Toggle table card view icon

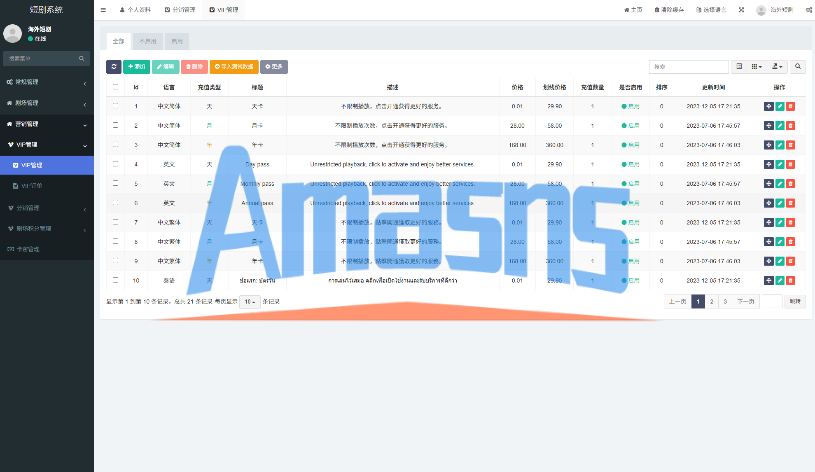(x=739, y=67)
